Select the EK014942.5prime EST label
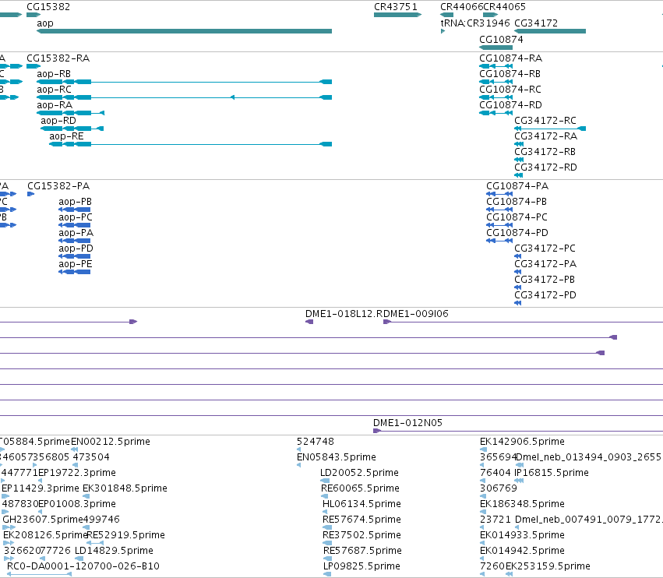 522,551
